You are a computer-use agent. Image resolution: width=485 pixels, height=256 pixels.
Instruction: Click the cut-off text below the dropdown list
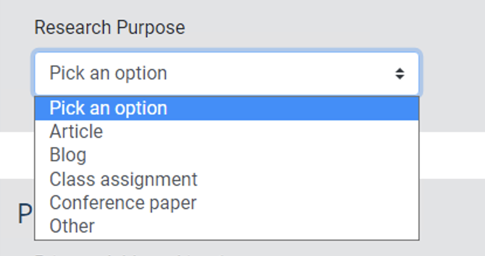117,254
